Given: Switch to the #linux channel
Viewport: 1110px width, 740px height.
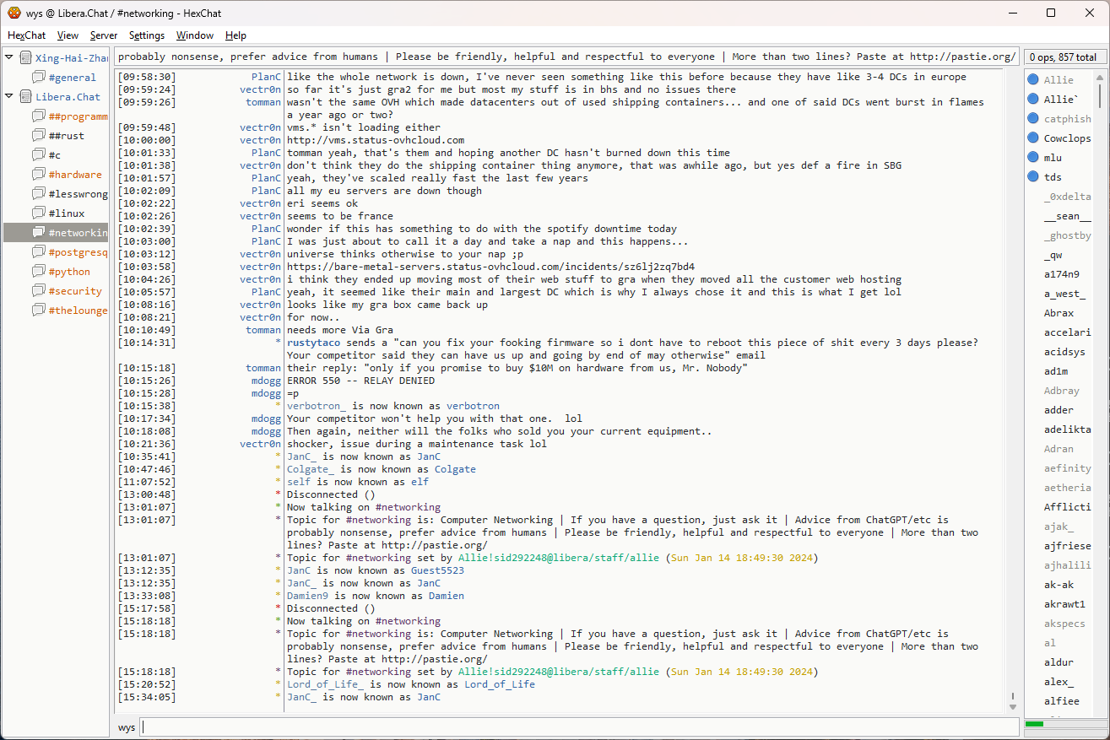Looking at the screenshot, I should (66, 213).
